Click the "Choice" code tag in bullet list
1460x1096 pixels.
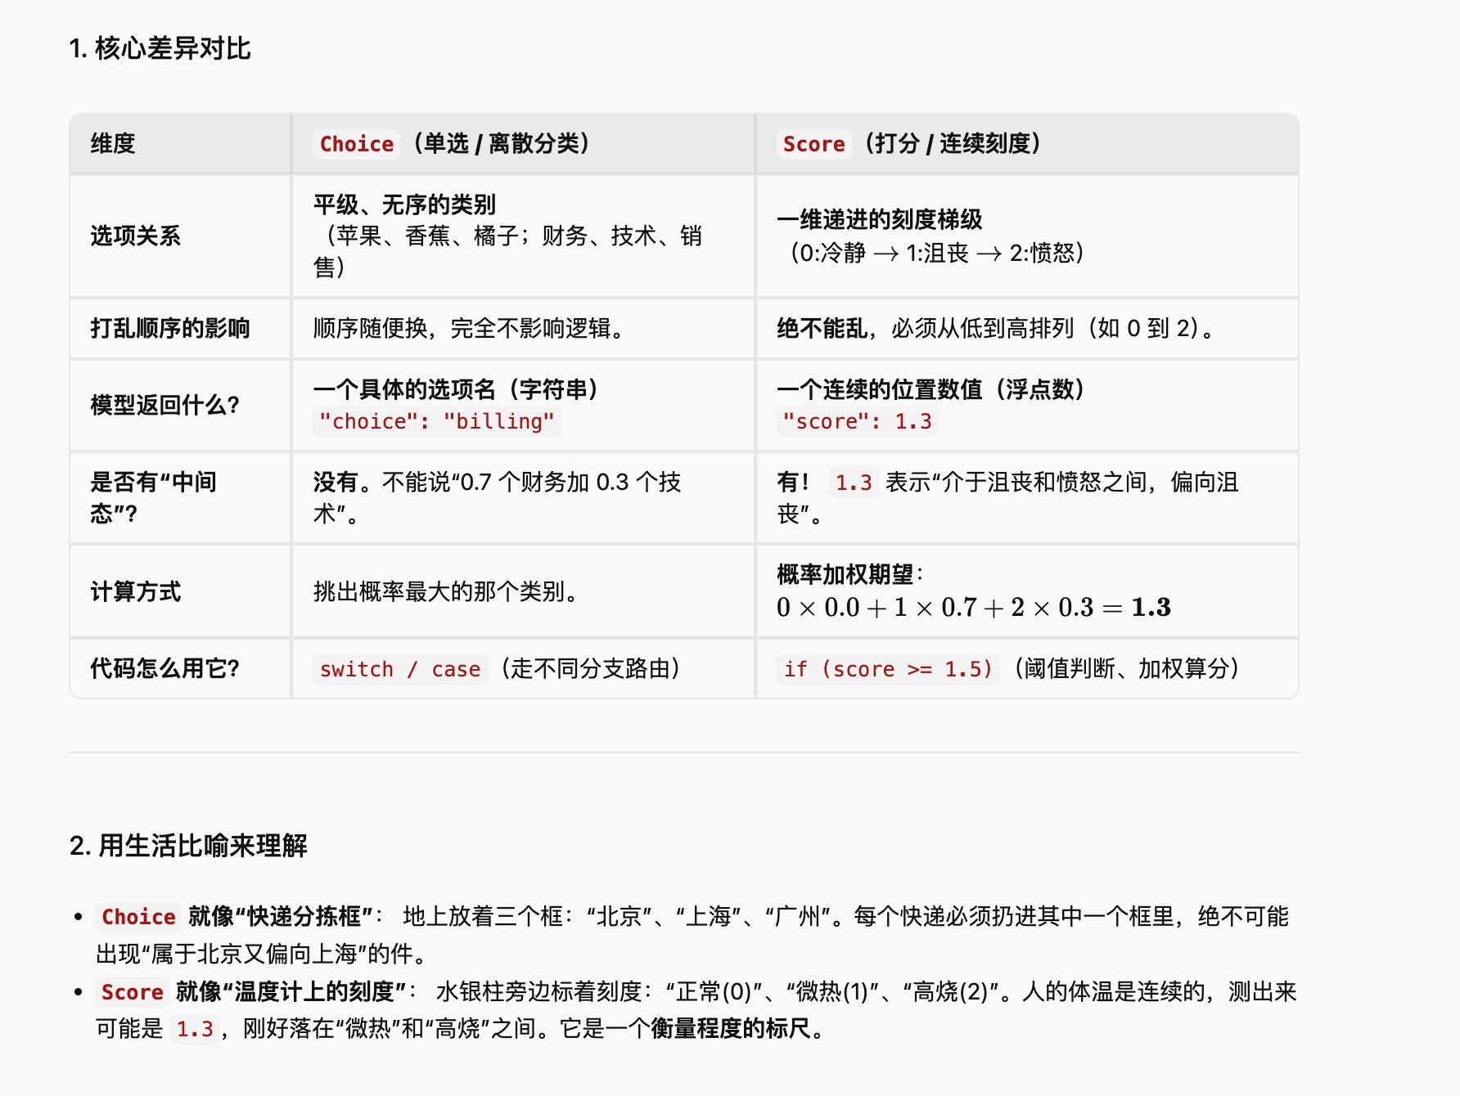pyautogui.click(x=138, y=917)
